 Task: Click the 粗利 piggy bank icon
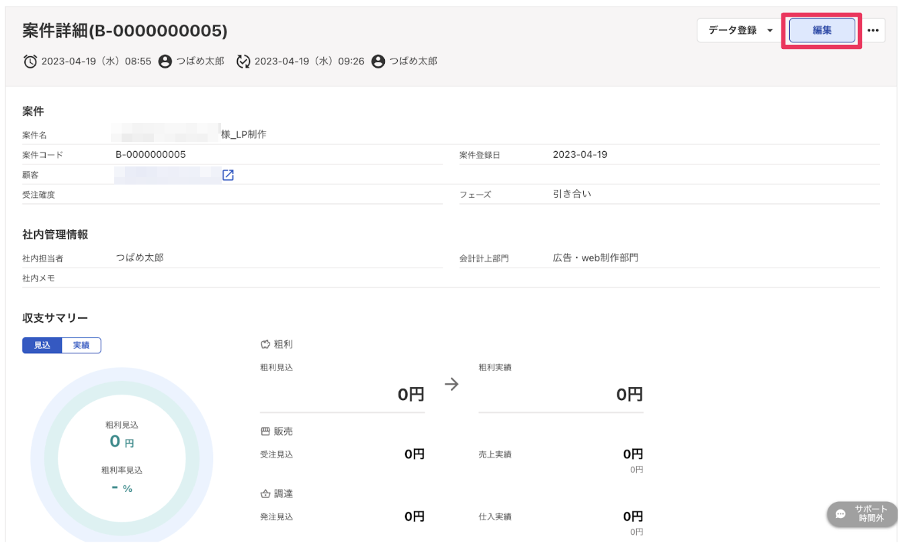coord(265,344)
